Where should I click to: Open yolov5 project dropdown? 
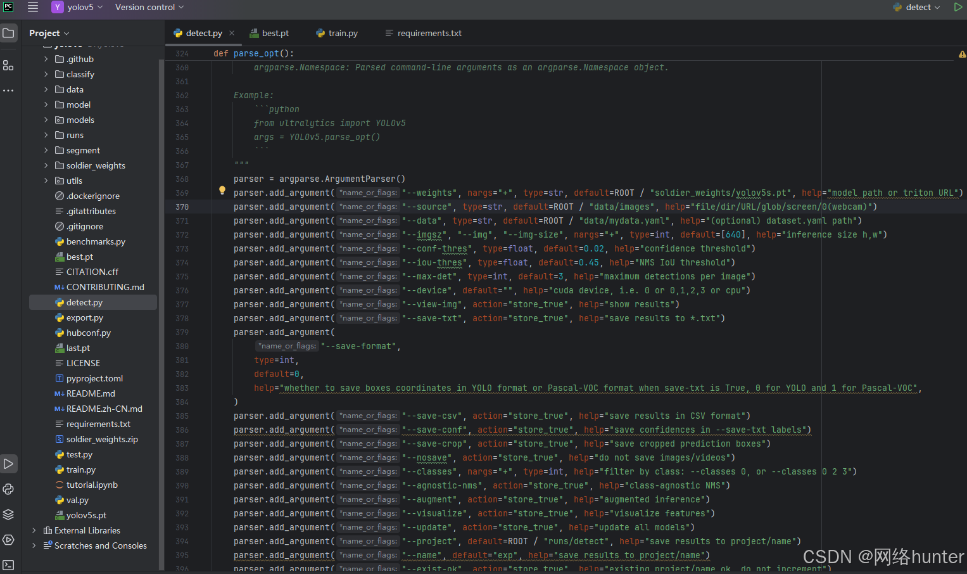click(77, 7)
